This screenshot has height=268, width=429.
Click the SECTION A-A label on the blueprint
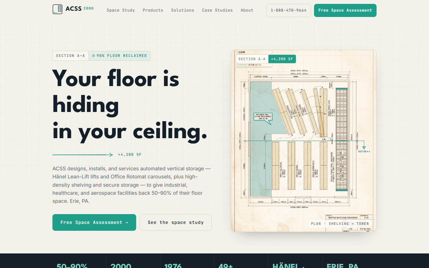click(252, 59)
